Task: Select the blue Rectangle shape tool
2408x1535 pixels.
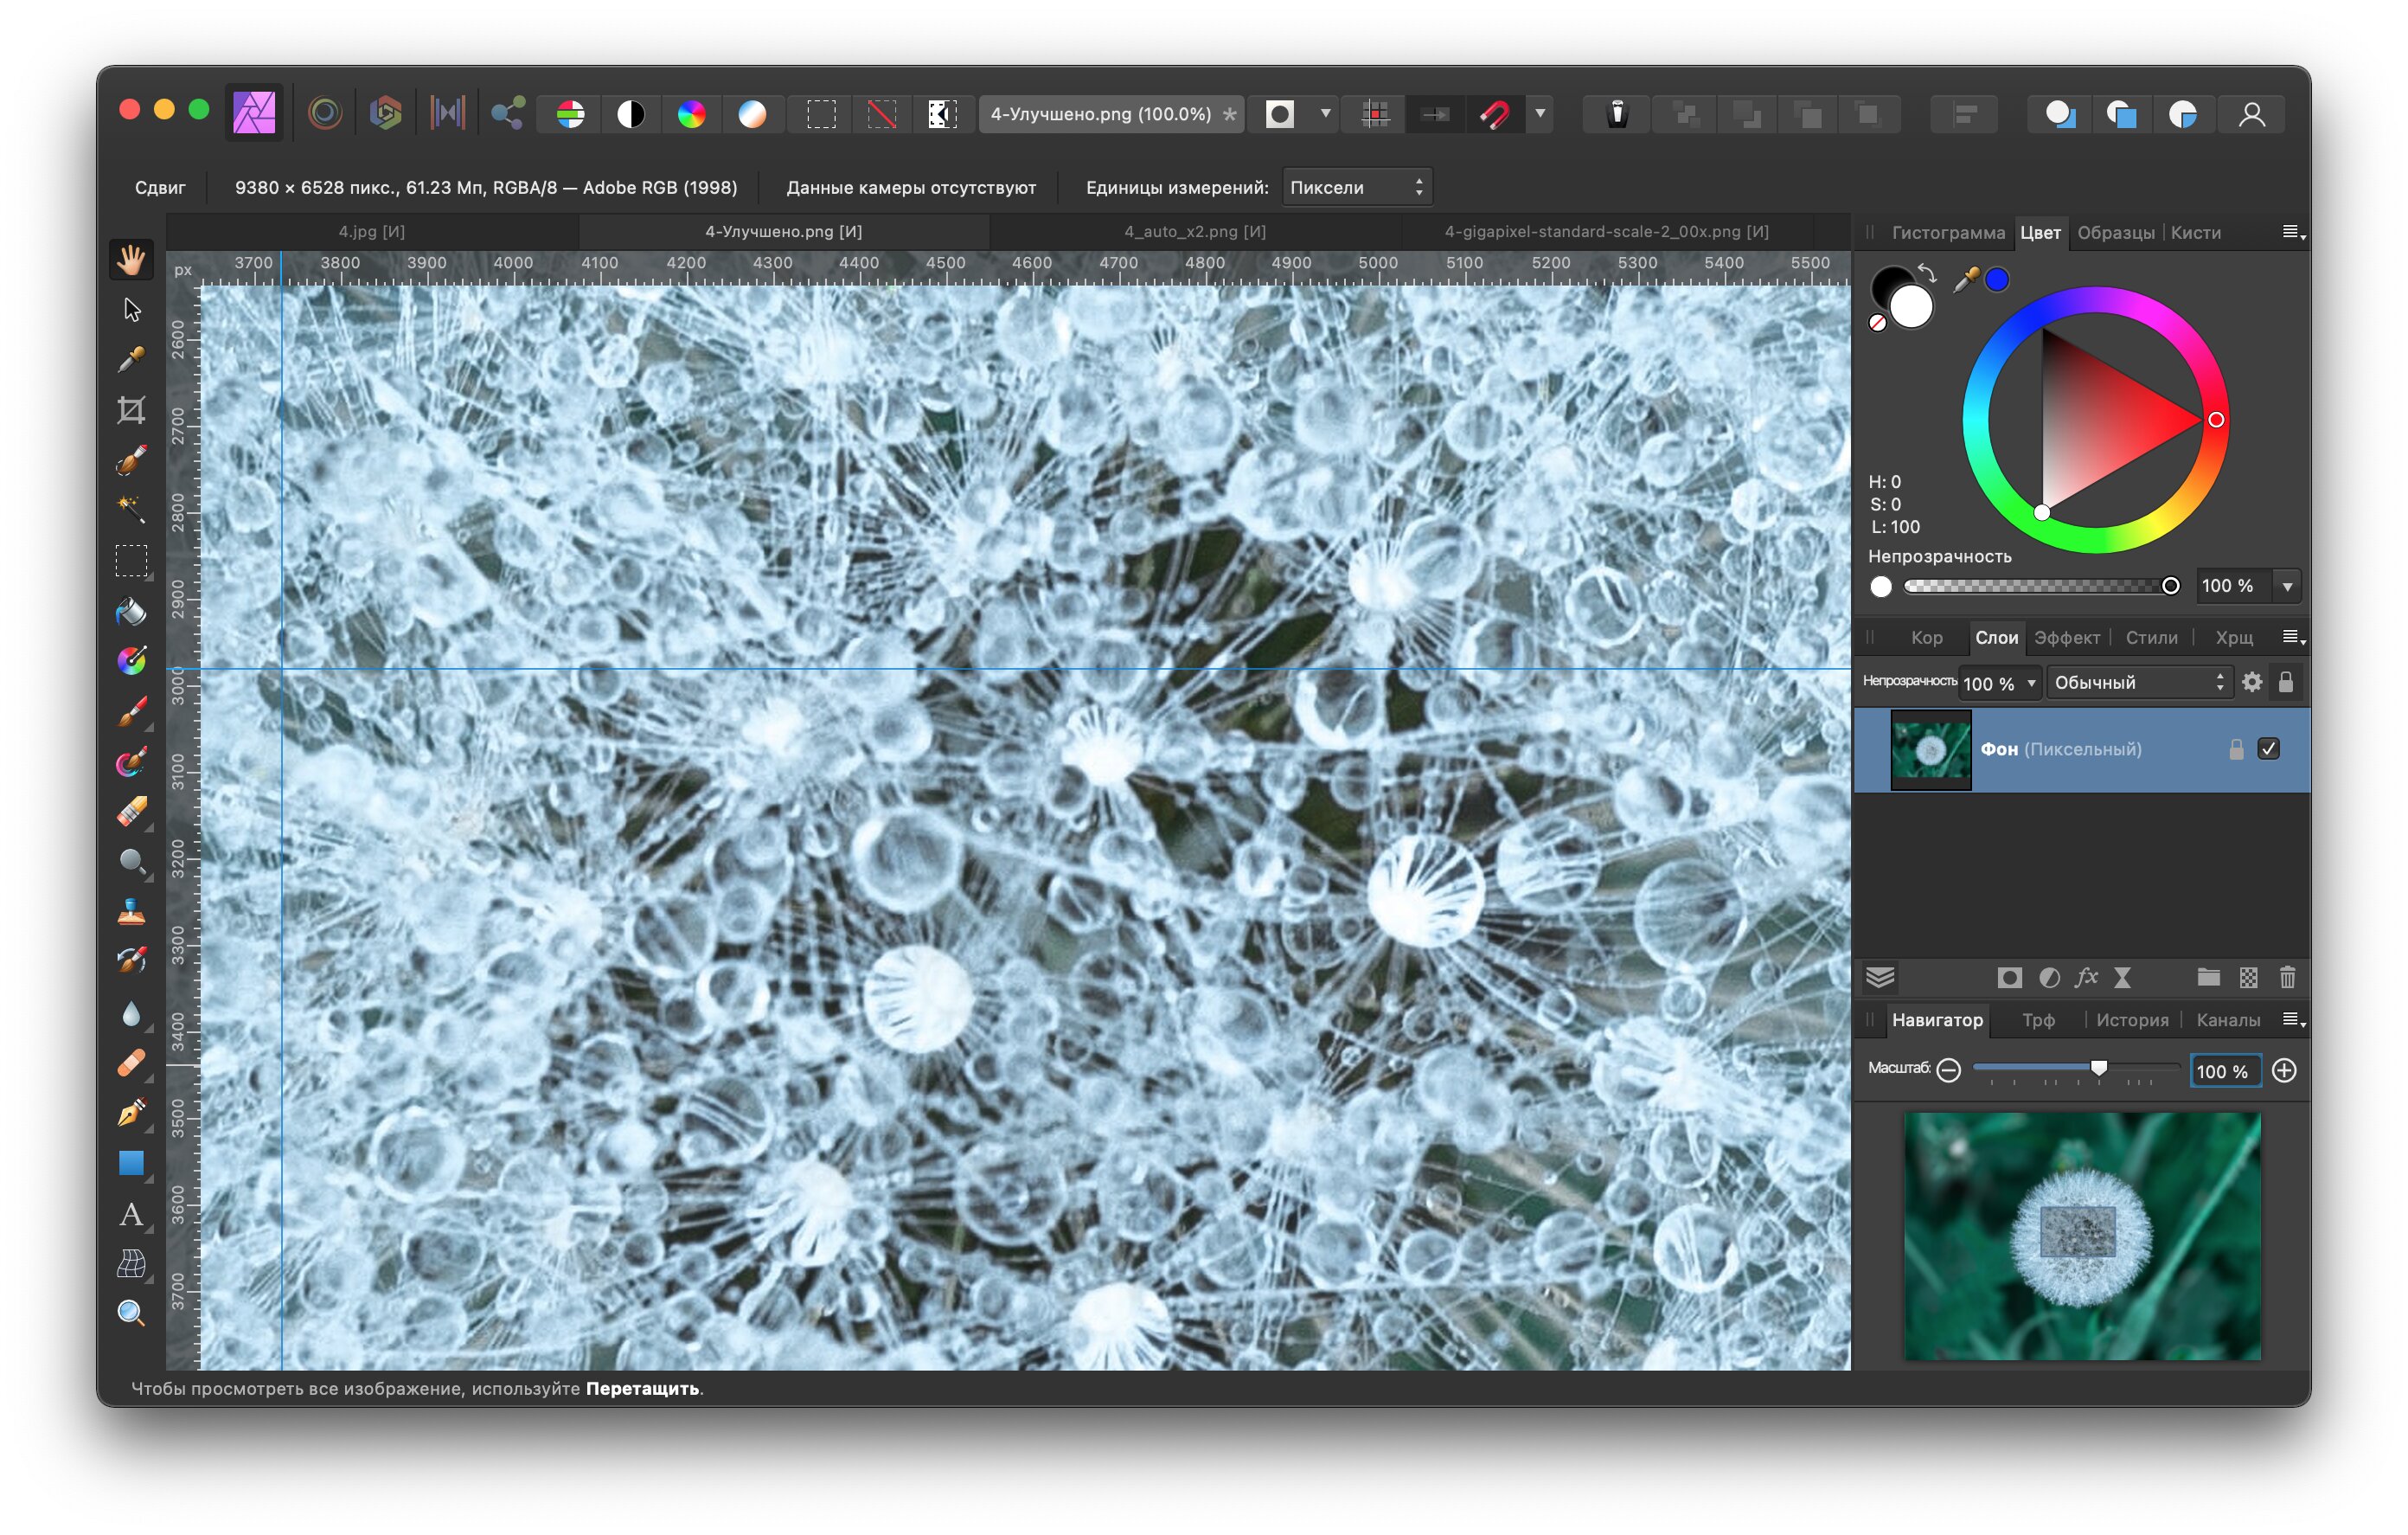Action: [x=131, y=1164]
